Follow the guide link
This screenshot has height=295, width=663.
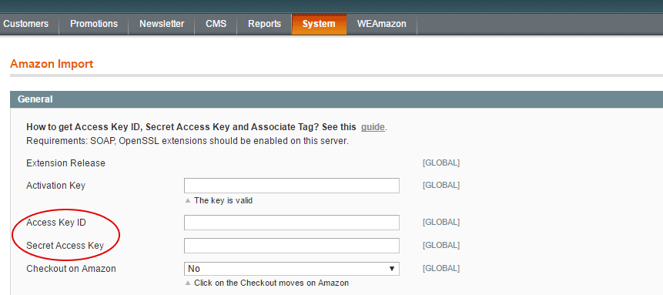coord(373,127)
